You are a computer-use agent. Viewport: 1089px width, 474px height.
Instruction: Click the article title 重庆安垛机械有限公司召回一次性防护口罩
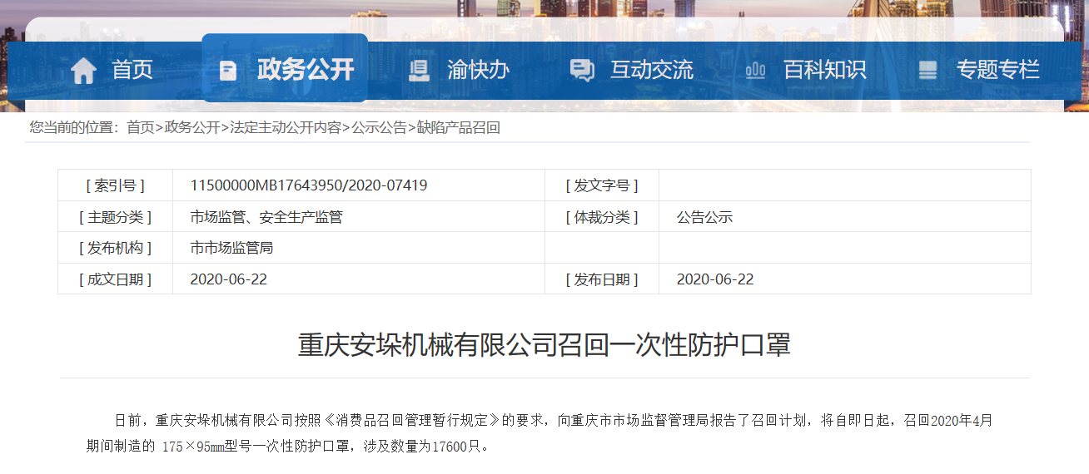click(x=544, y=344)
